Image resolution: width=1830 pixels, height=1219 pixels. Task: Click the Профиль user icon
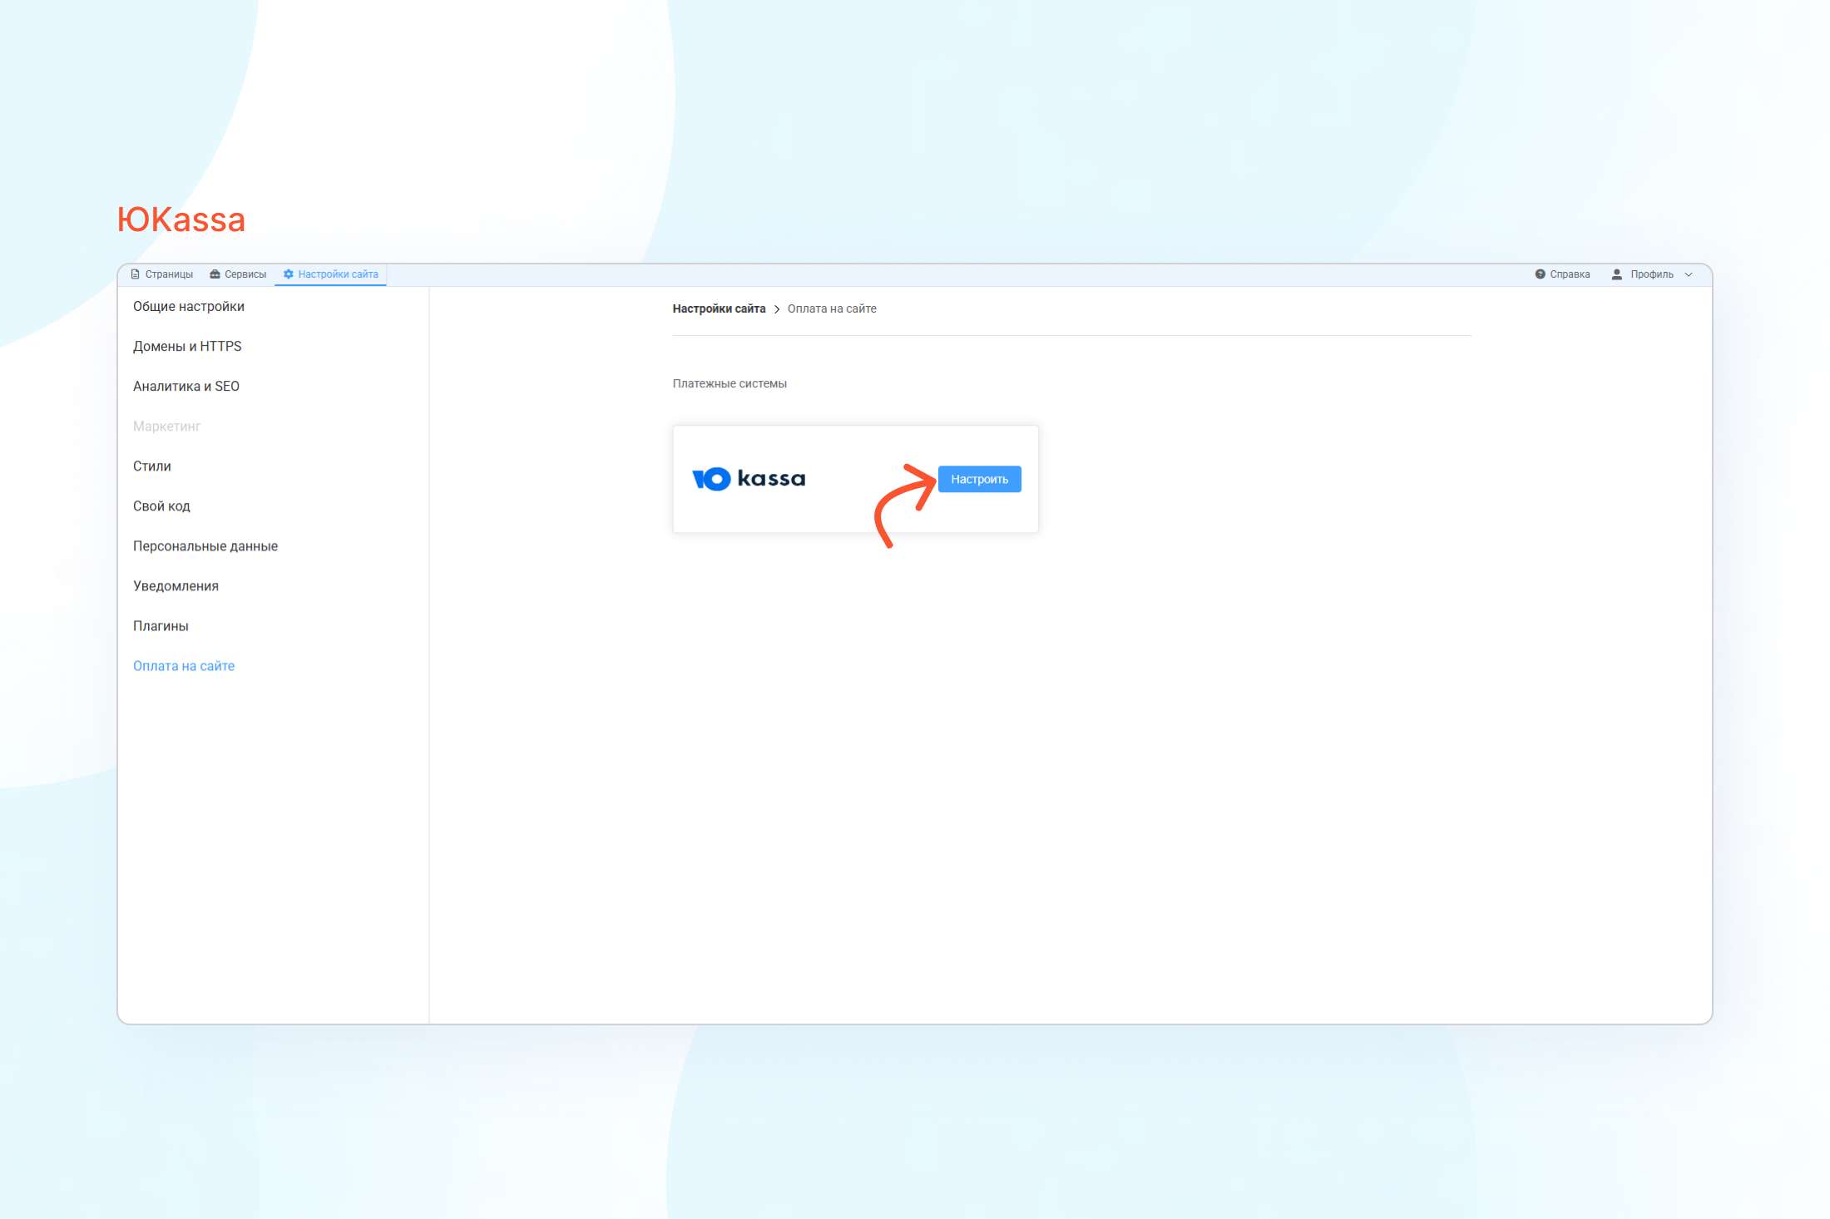pyautogui.click(x=1616, y=274)
